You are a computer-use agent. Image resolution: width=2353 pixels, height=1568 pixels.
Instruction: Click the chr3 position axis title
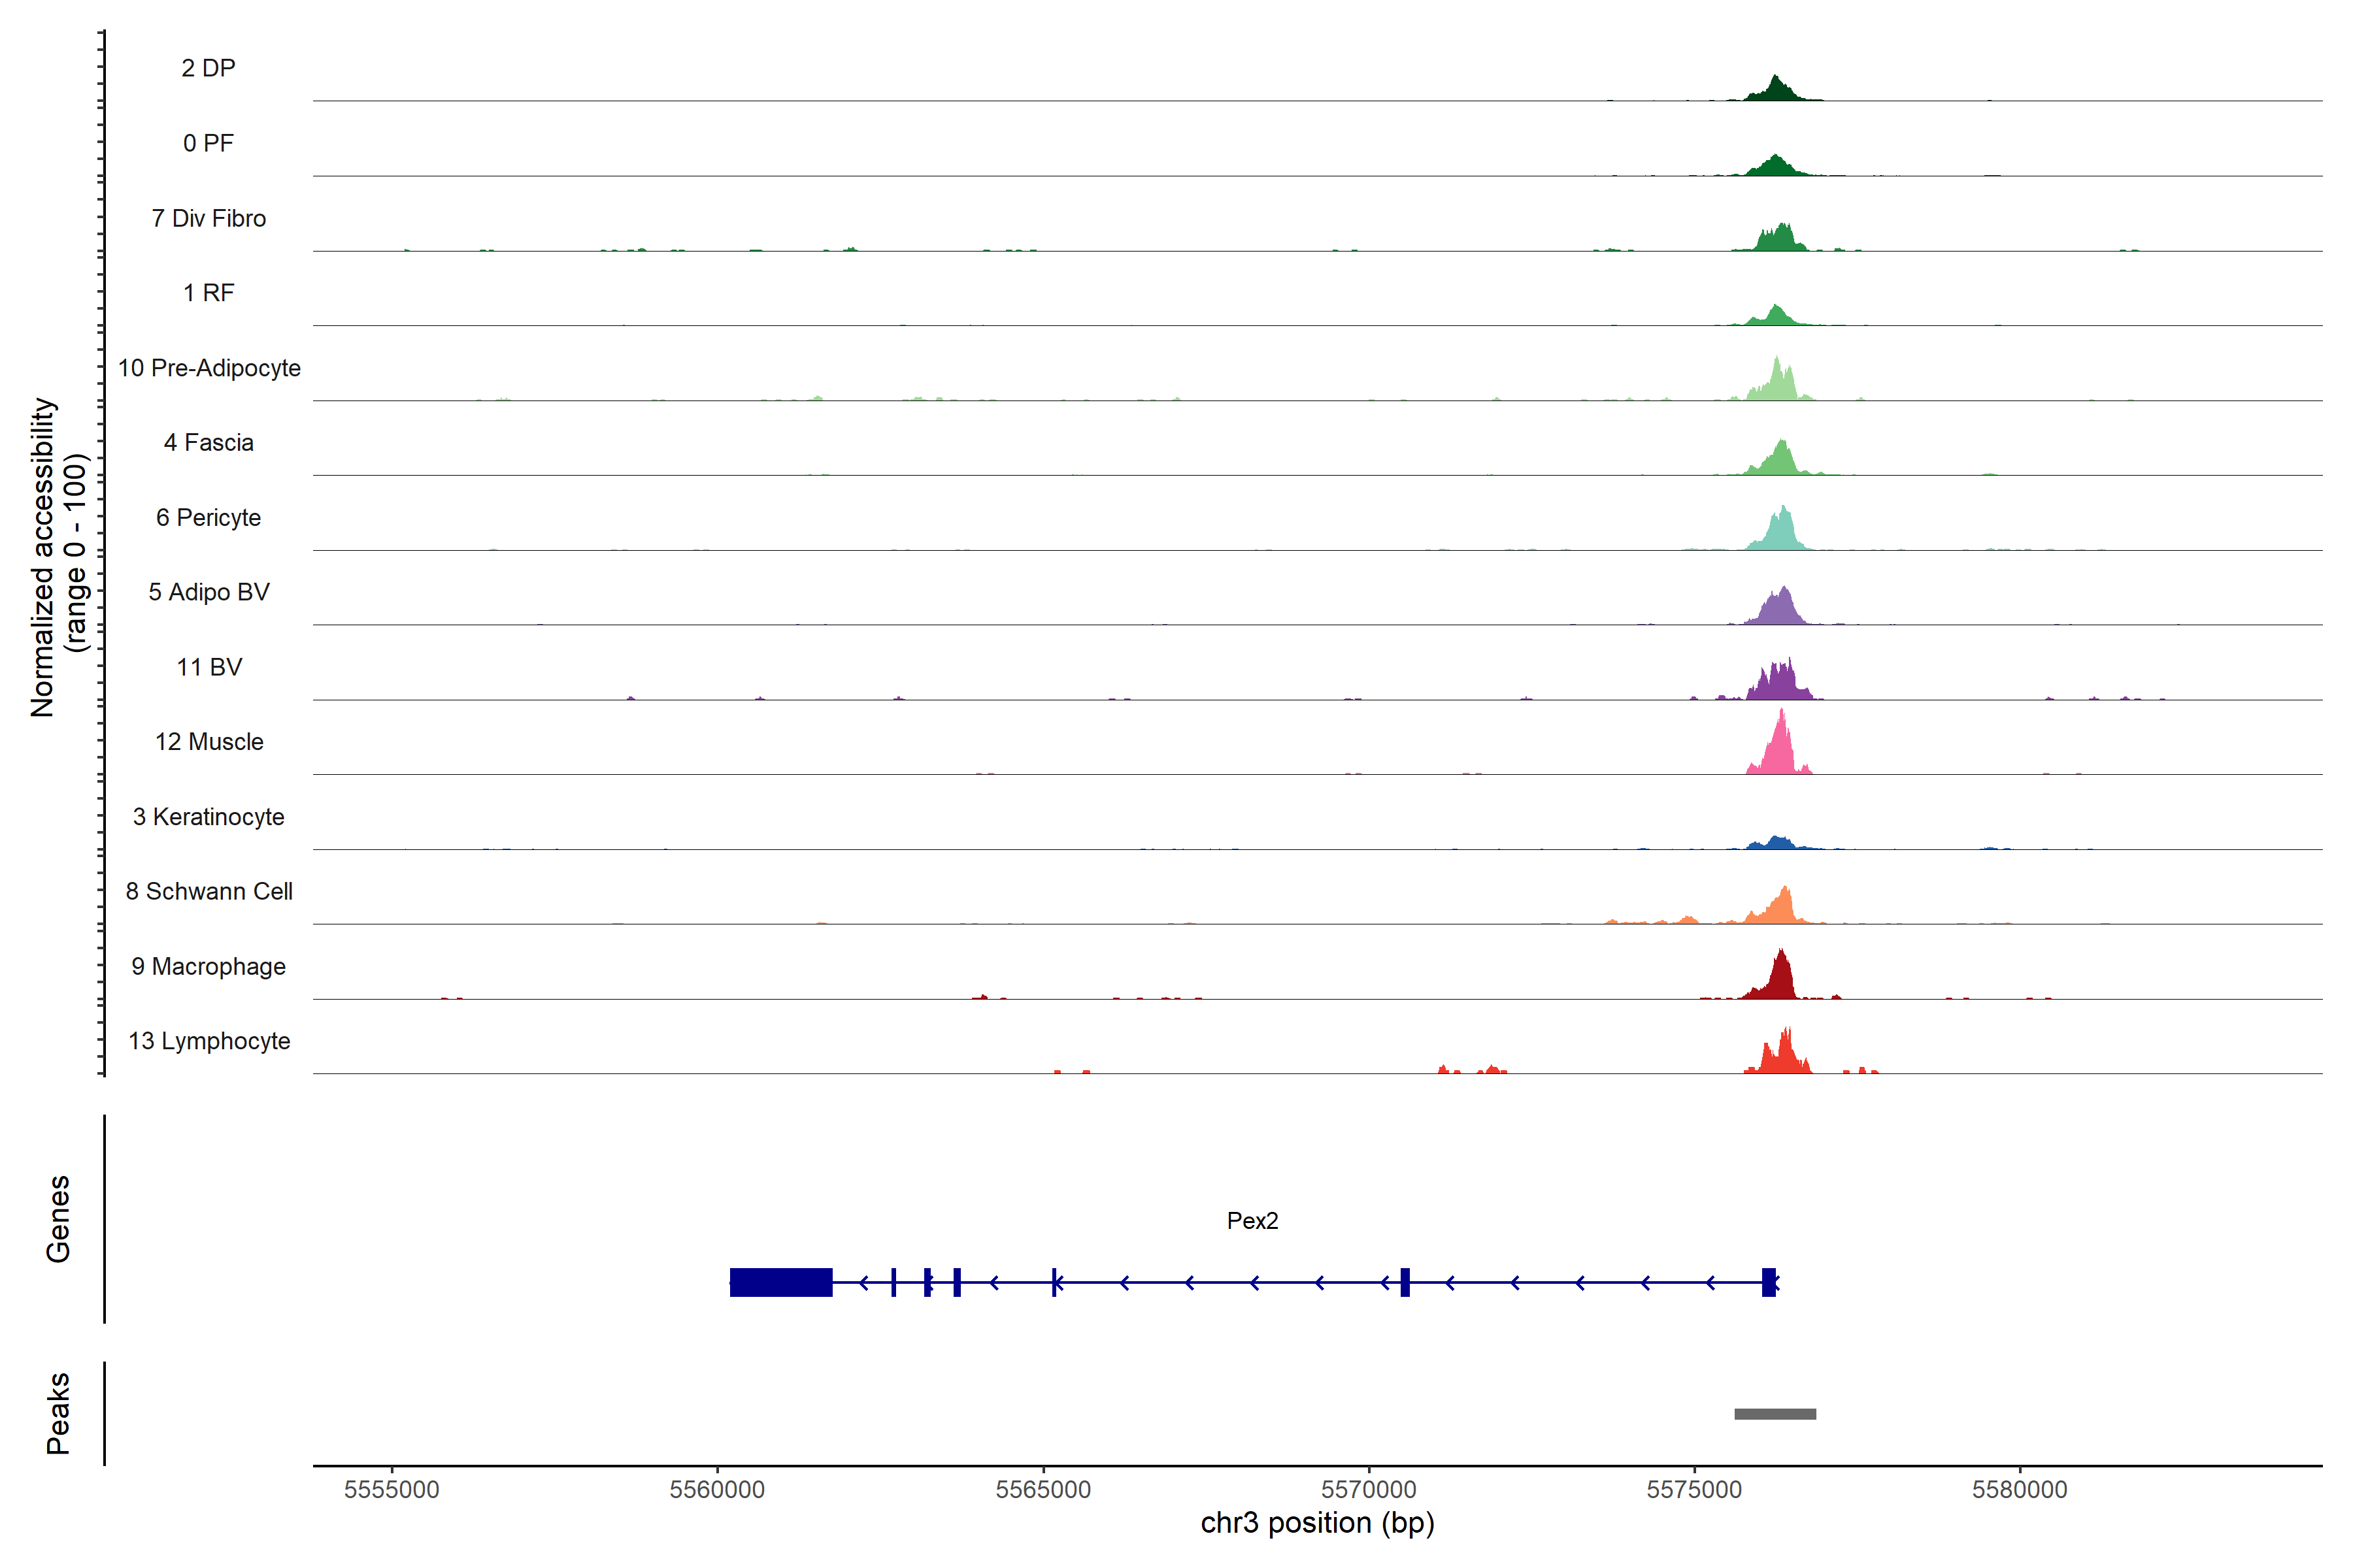pos(1316,1523)
